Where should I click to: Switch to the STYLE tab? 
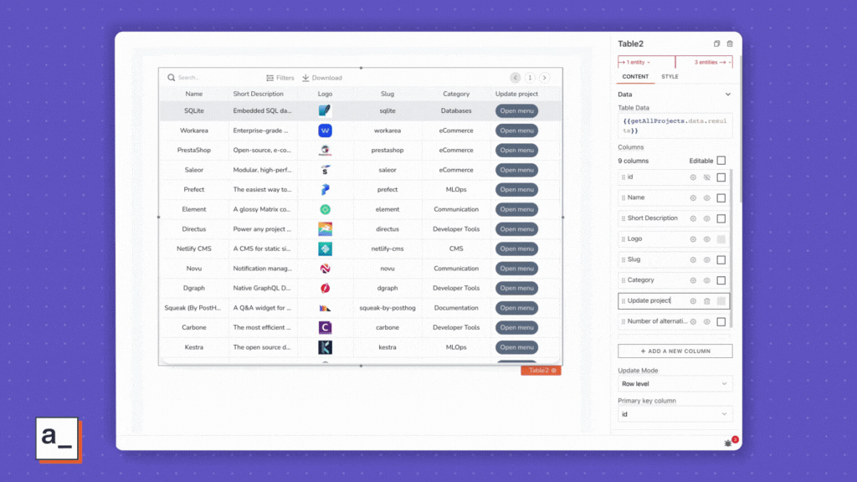pos(670,77)
